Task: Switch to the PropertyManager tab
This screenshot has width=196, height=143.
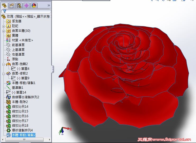Action: [x=12, y=6]
